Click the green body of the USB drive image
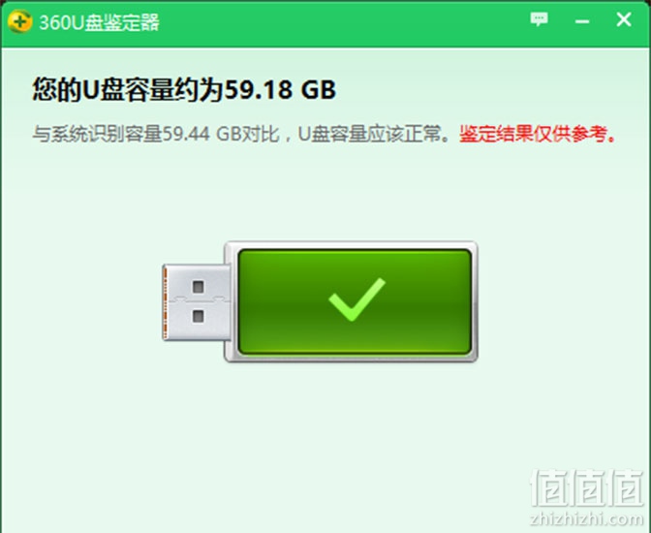This screenshot has height=533, width=651. [x=355, y=302]
